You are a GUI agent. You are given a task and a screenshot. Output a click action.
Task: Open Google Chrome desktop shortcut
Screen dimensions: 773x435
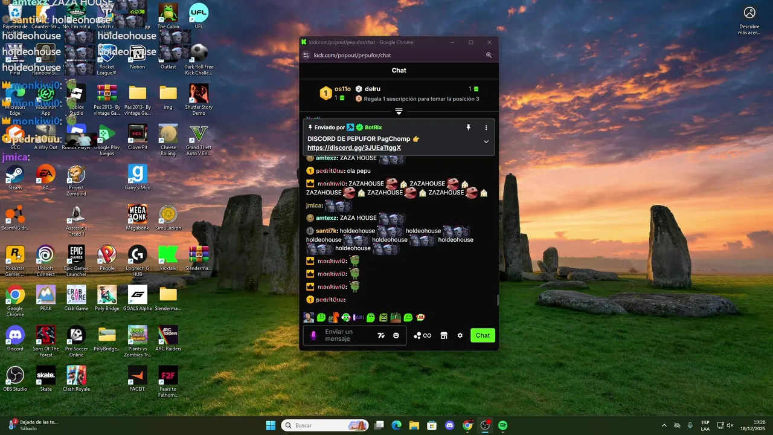(15, 301)
